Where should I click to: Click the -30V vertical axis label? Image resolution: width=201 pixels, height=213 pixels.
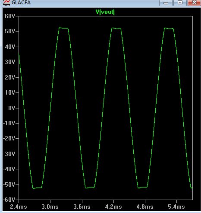tap(9, 154)
